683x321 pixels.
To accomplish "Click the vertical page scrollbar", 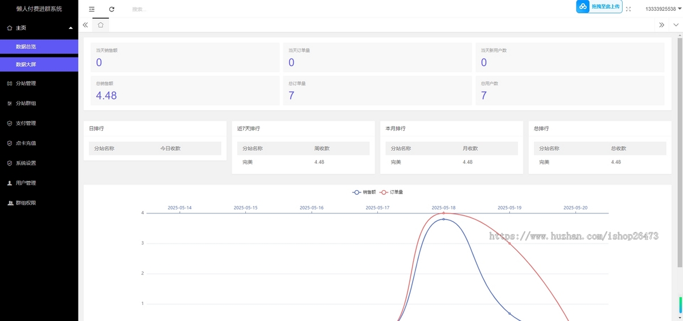I will point(680,151).
